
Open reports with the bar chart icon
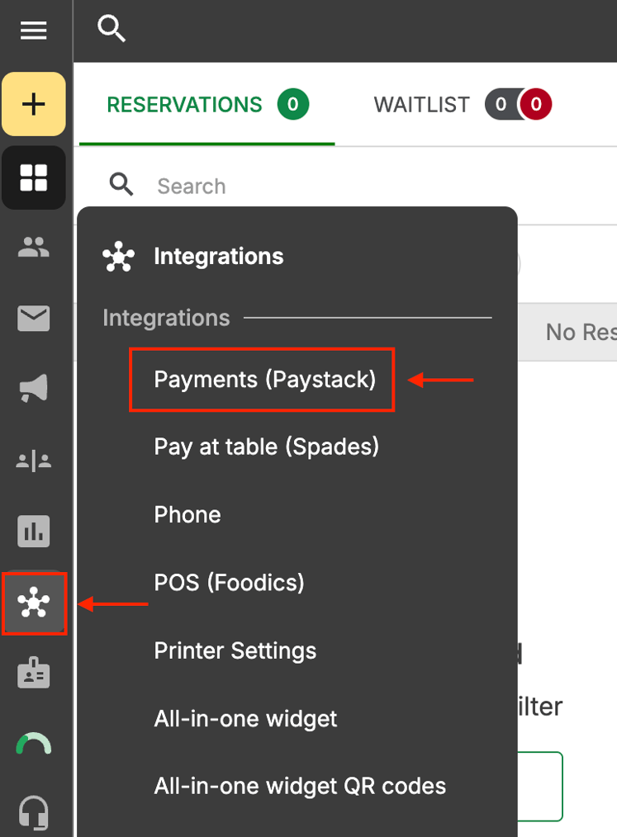tap(33, 532)
